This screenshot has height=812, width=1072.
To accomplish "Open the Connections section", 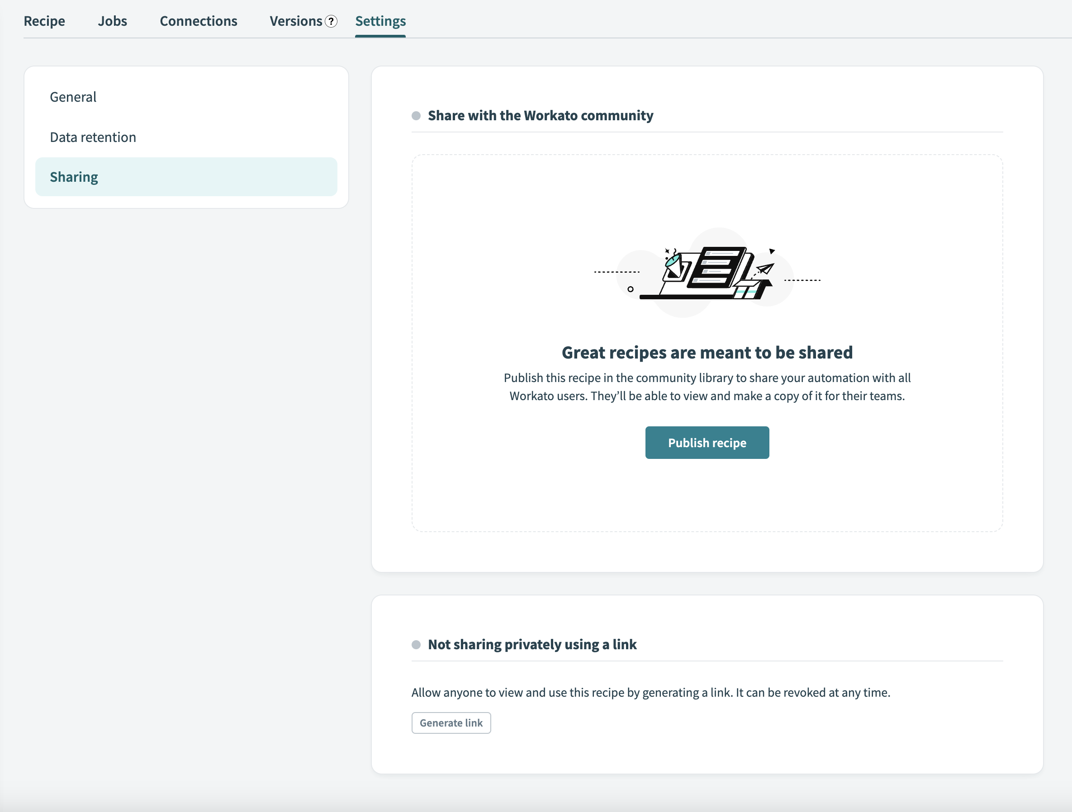I will click(198, 19).
